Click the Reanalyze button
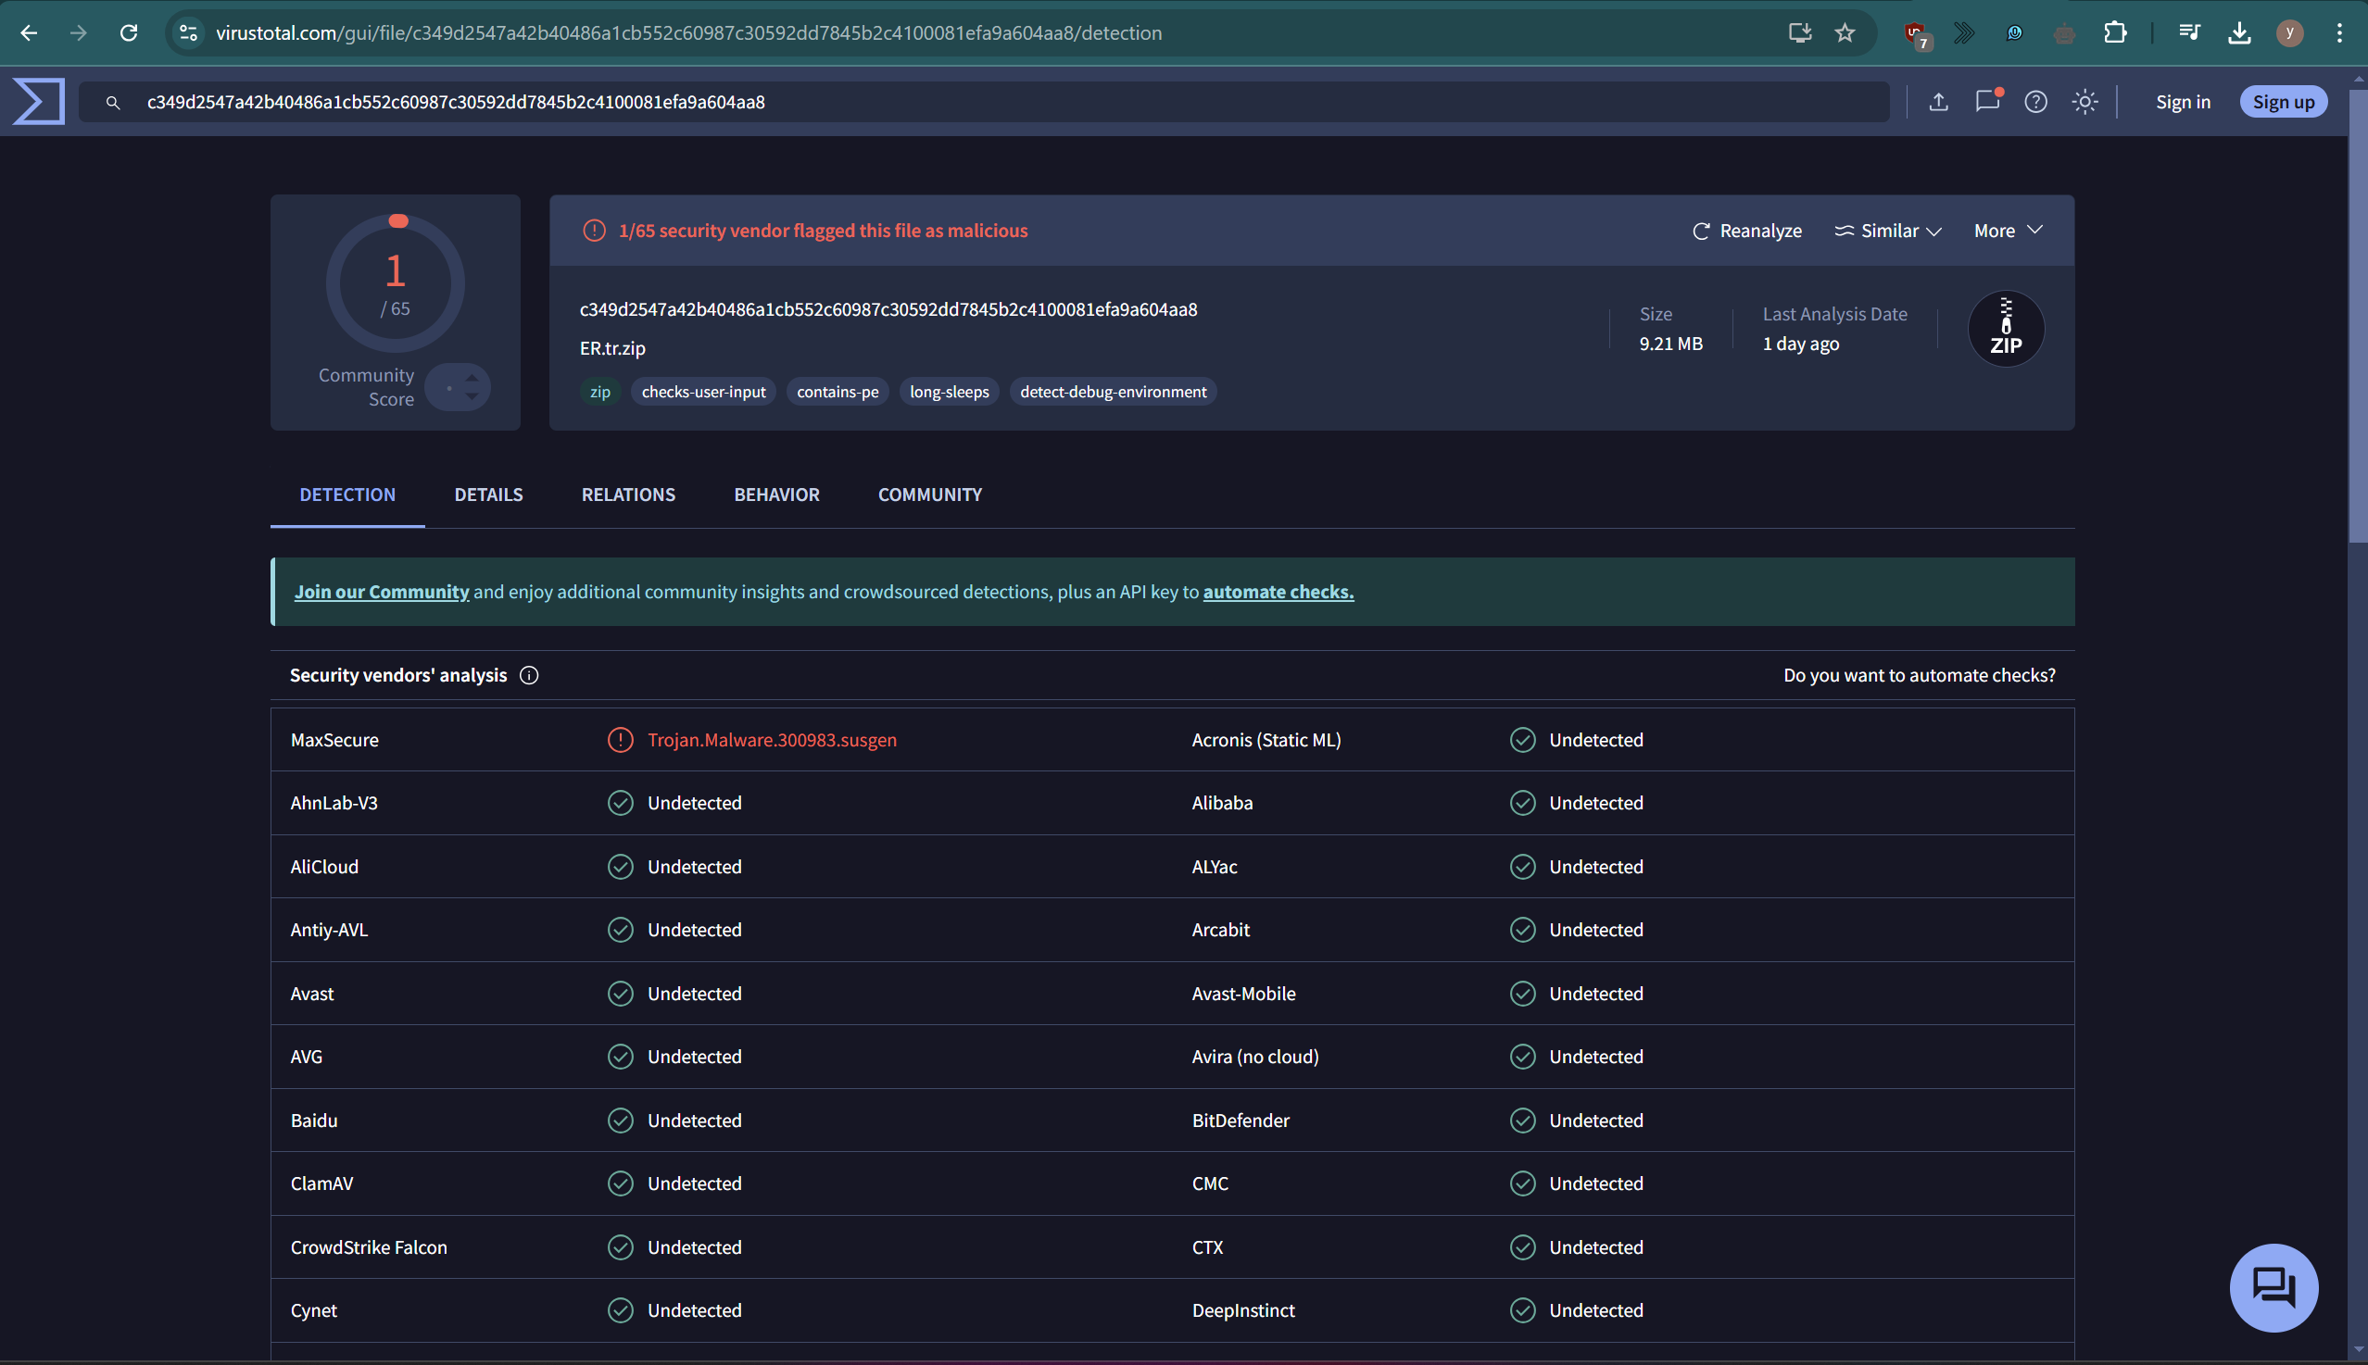 click(1746, 231)
